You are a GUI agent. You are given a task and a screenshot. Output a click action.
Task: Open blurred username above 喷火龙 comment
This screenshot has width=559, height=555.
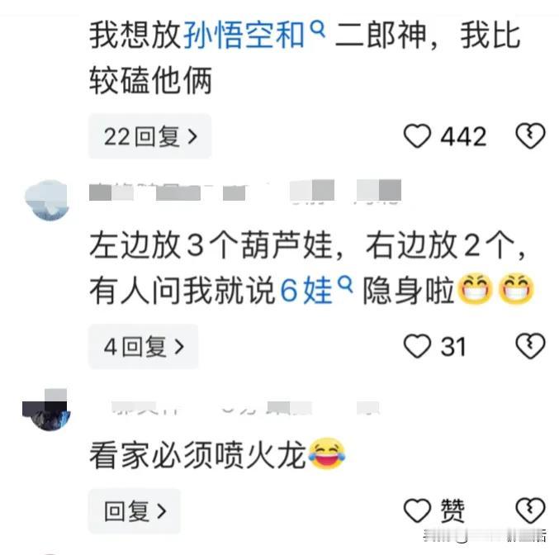pyautogui.click(x=245, y=408)
